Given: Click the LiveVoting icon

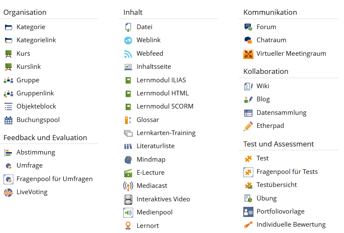Looking at the screenshot, I should point(8,192).
